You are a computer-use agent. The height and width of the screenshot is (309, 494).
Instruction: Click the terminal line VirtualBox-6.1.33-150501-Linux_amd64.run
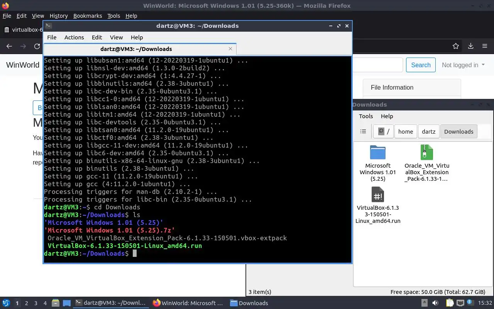(125, 246)
